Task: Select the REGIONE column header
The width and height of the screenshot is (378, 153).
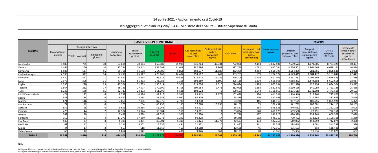Action: (x=33, y=51)
